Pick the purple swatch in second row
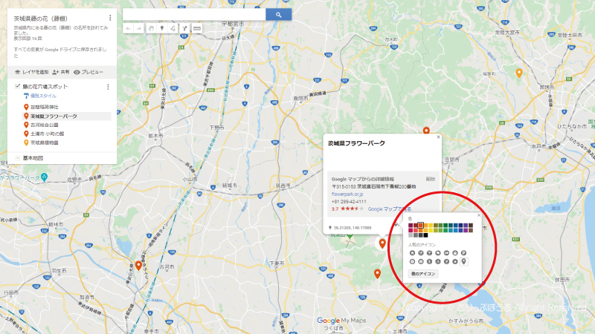The image size is (595, 334). [x=466, y=230]
